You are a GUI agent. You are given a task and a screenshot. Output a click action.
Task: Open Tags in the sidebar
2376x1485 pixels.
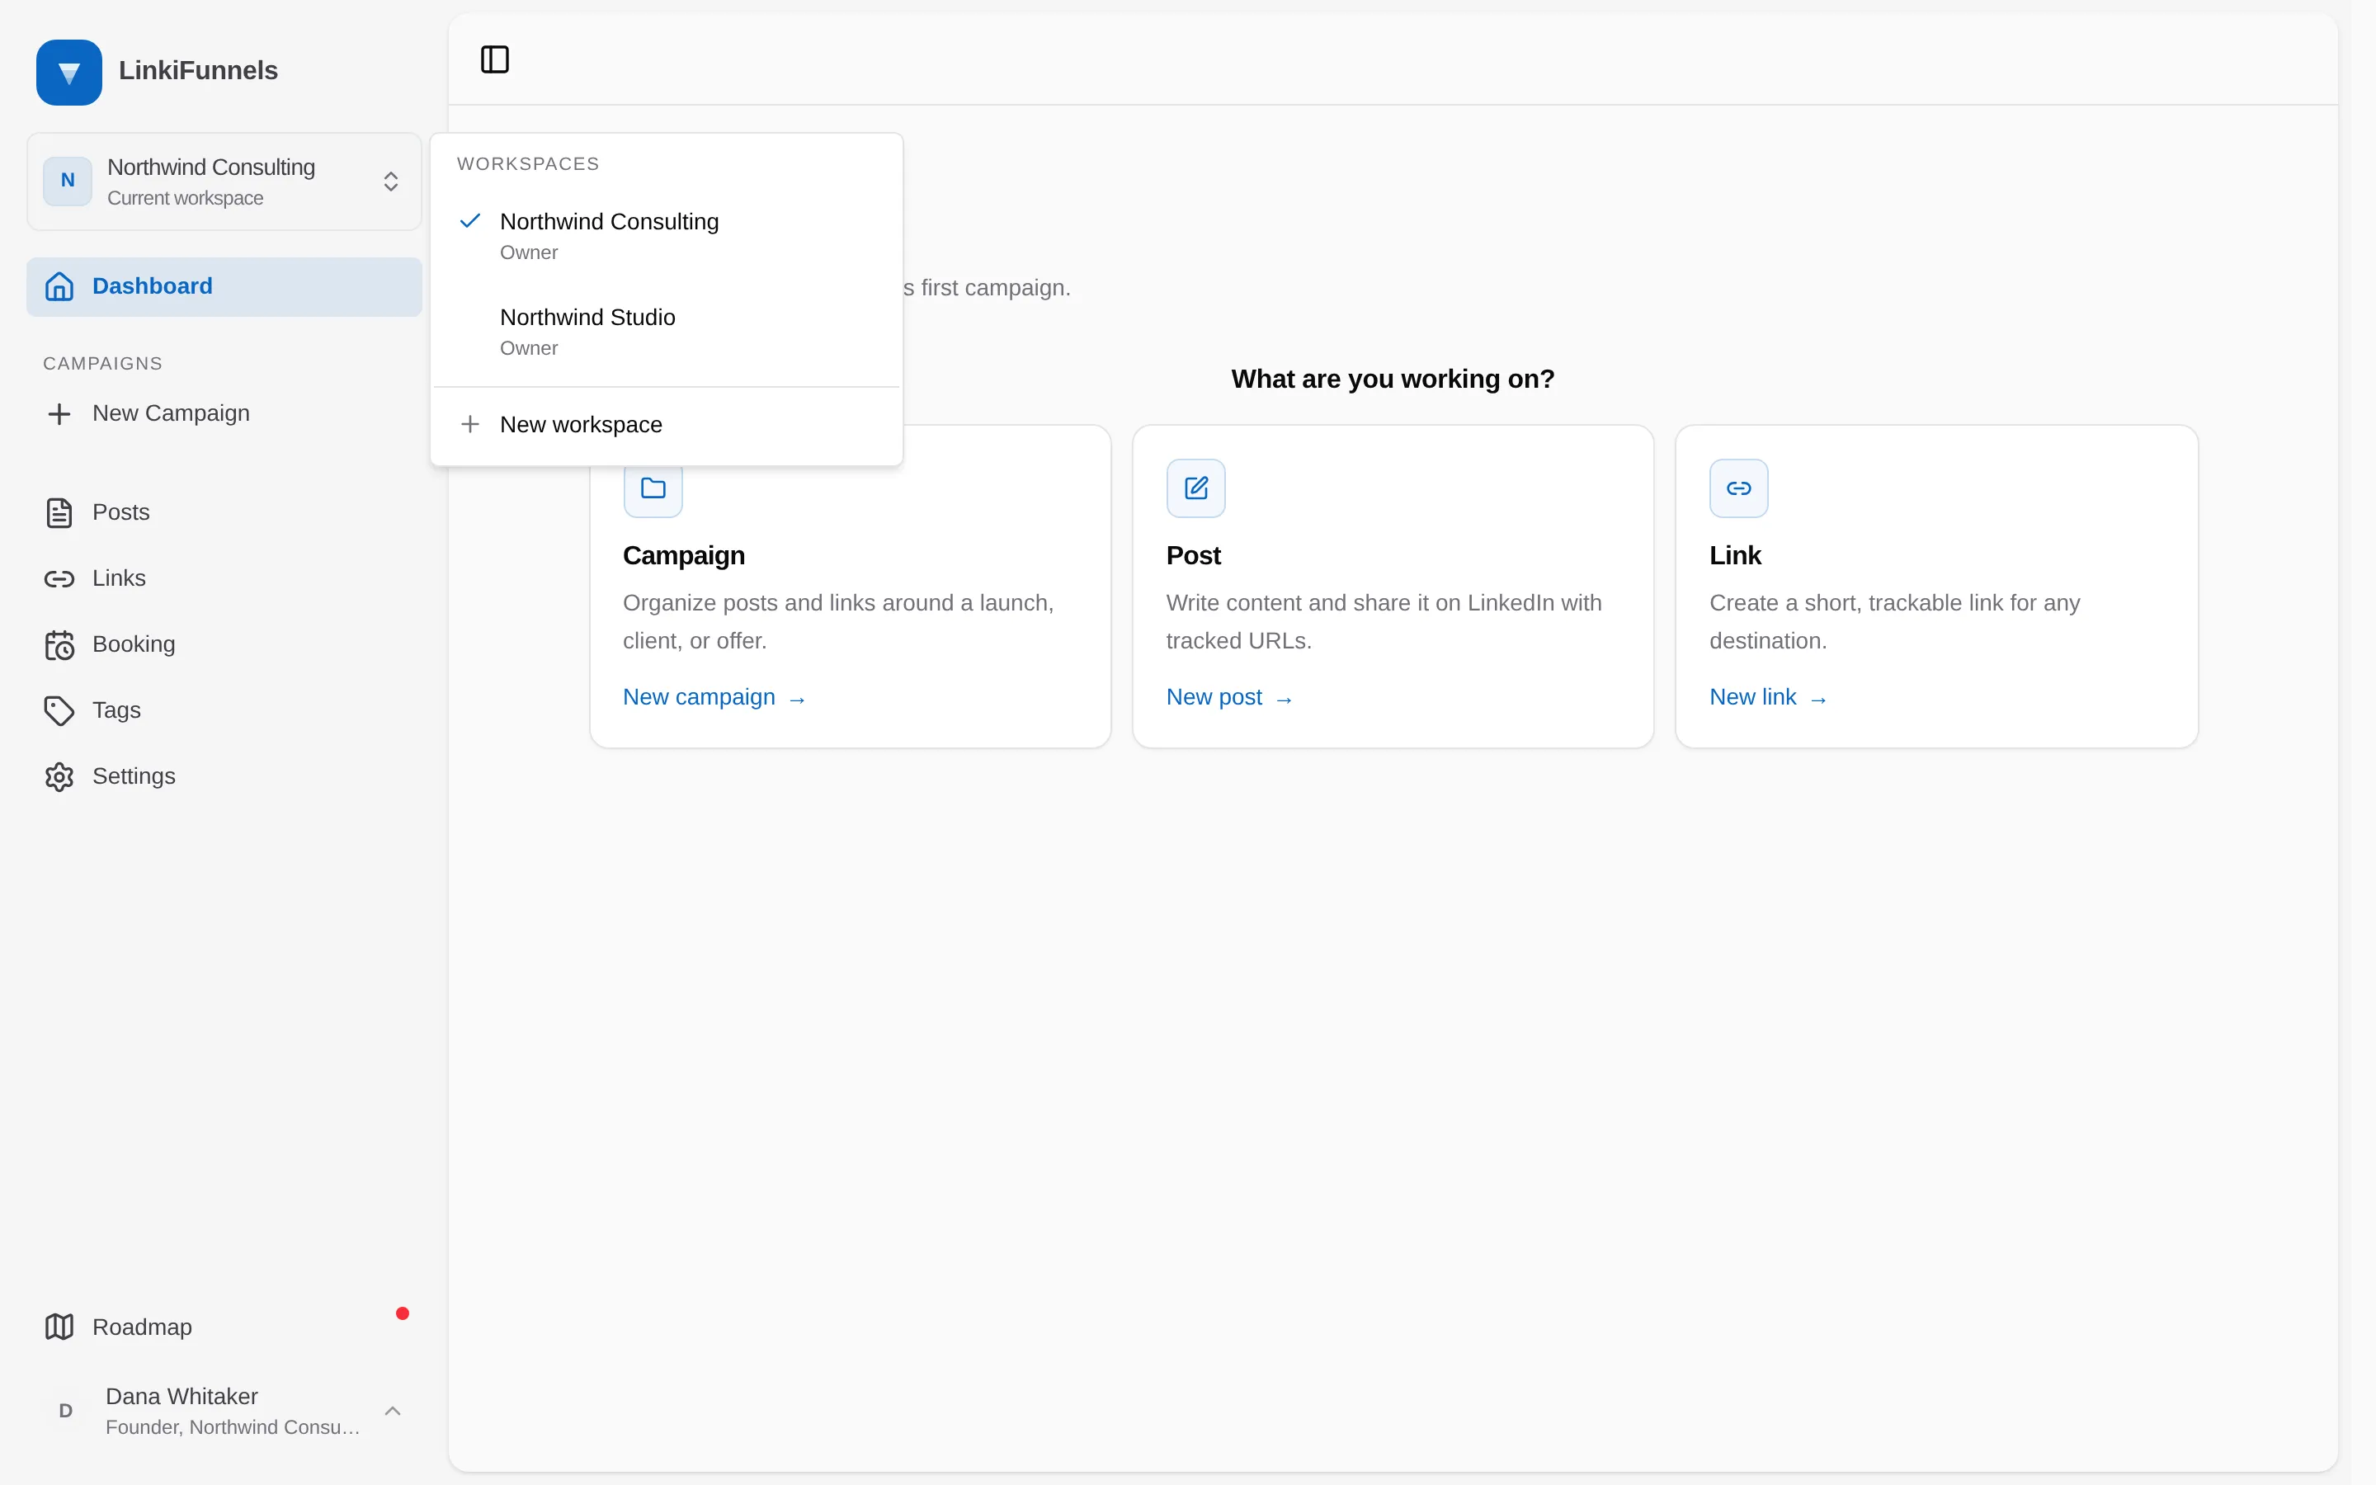[224, 710]
